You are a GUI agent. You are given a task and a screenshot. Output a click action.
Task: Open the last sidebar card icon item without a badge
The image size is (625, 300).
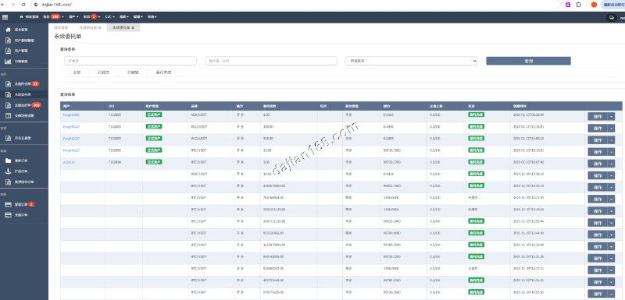coord(24,215)
